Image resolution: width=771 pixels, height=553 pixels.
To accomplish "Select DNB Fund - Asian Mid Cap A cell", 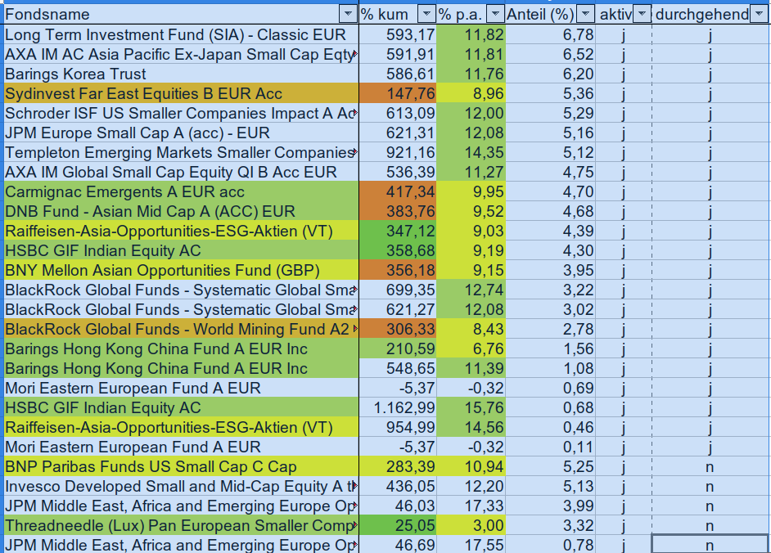I will pyautogui.click(x=182, y=211).
